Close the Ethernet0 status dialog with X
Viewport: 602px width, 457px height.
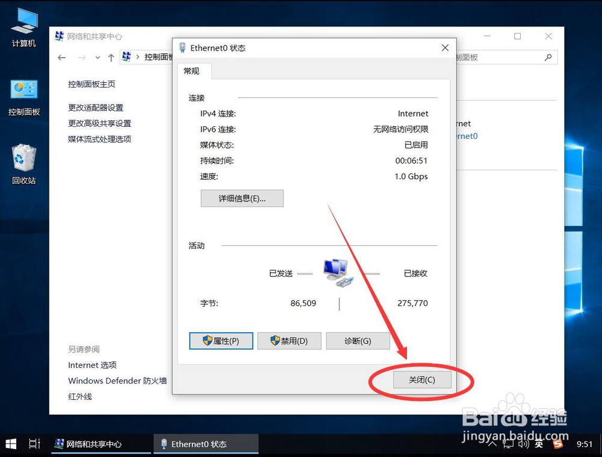pos(445,48)
